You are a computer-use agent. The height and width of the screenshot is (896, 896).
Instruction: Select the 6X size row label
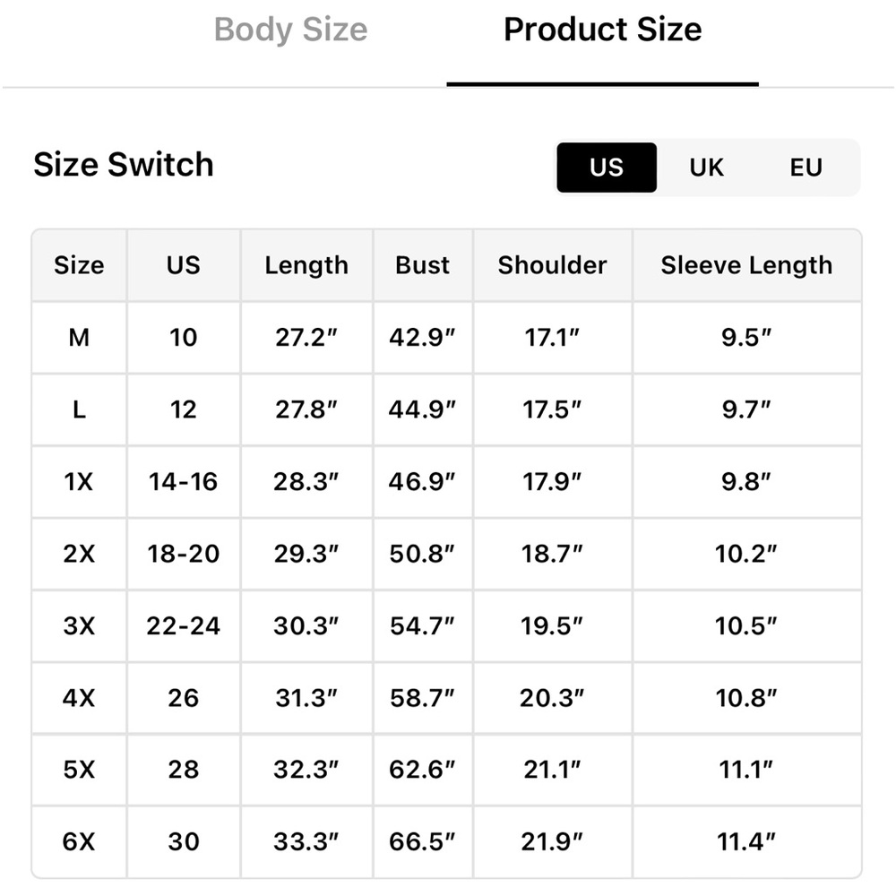pyautogui.click(x=79, y=841)
